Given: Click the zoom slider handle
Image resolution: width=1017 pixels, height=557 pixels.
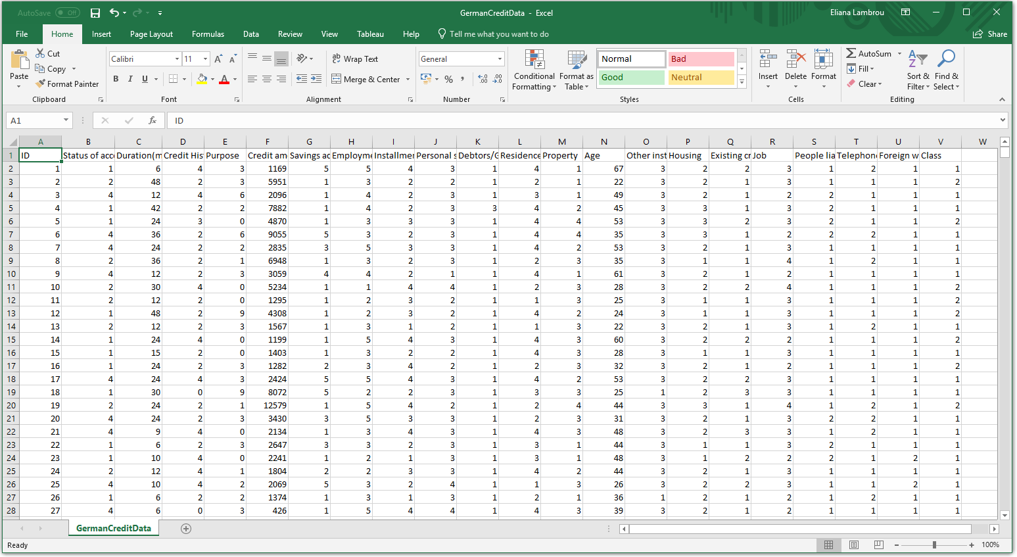Looking at the screenshot, I should tap(934, 545).
